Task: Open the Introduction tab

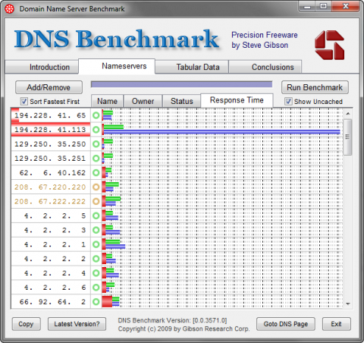Action: tap(42, 67)
